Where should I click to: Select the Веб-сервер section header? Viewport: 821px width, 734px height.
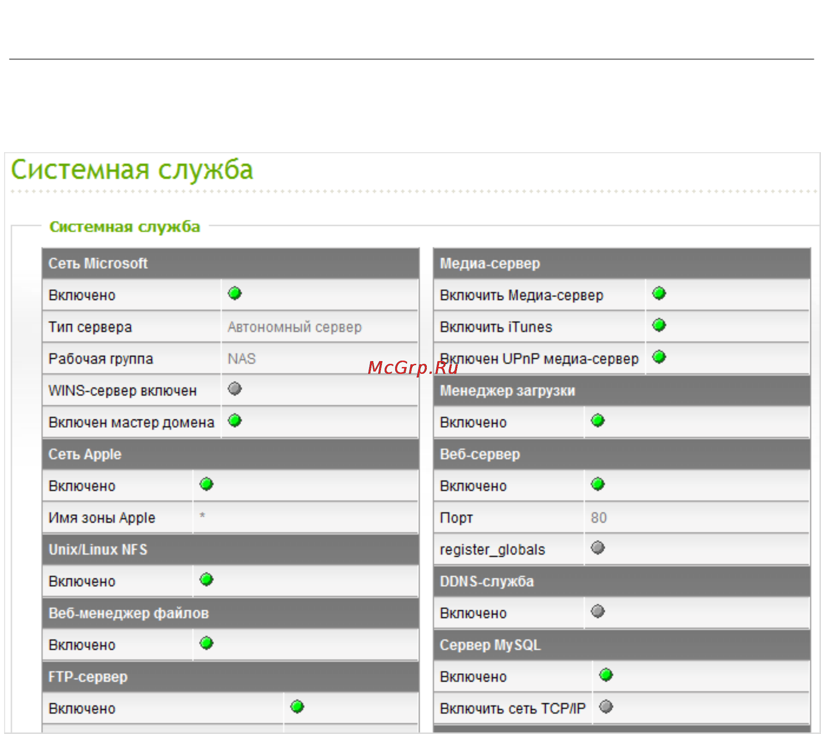click(x=622, y=454)
